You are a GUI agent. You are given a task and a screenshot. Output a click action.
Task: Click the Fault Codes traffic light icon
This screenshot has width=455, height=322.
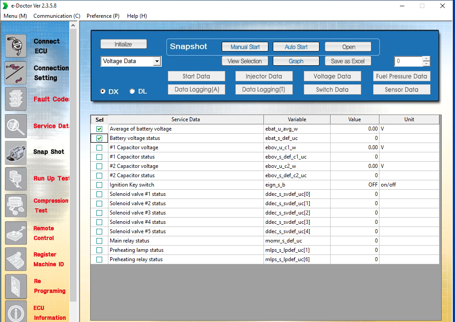(16, 99)
